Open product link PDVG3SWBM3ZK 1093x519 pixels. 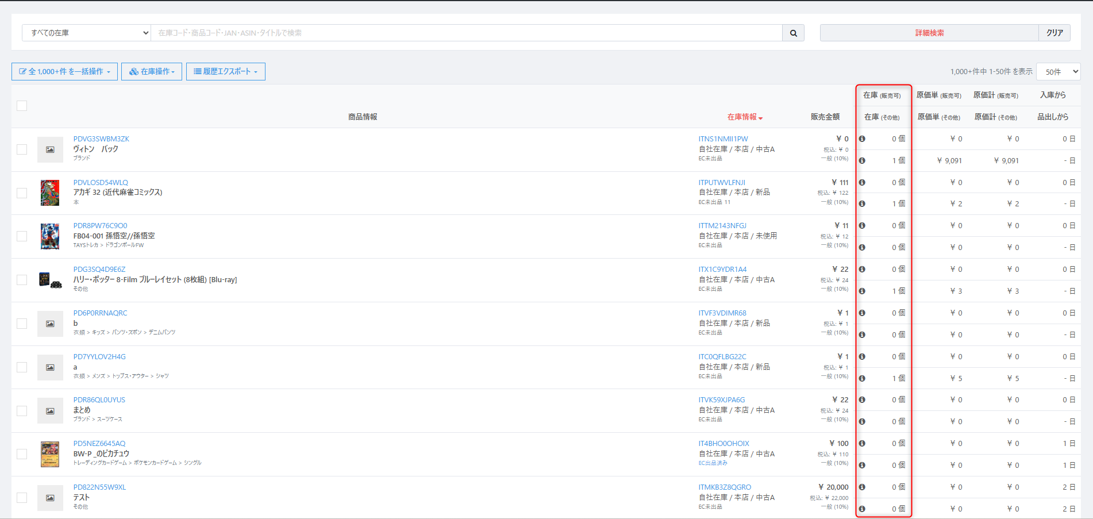click(101, 139)
